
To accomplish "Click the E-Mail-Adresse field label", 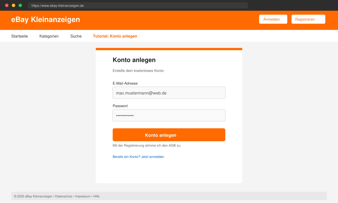I will (125, 83).
